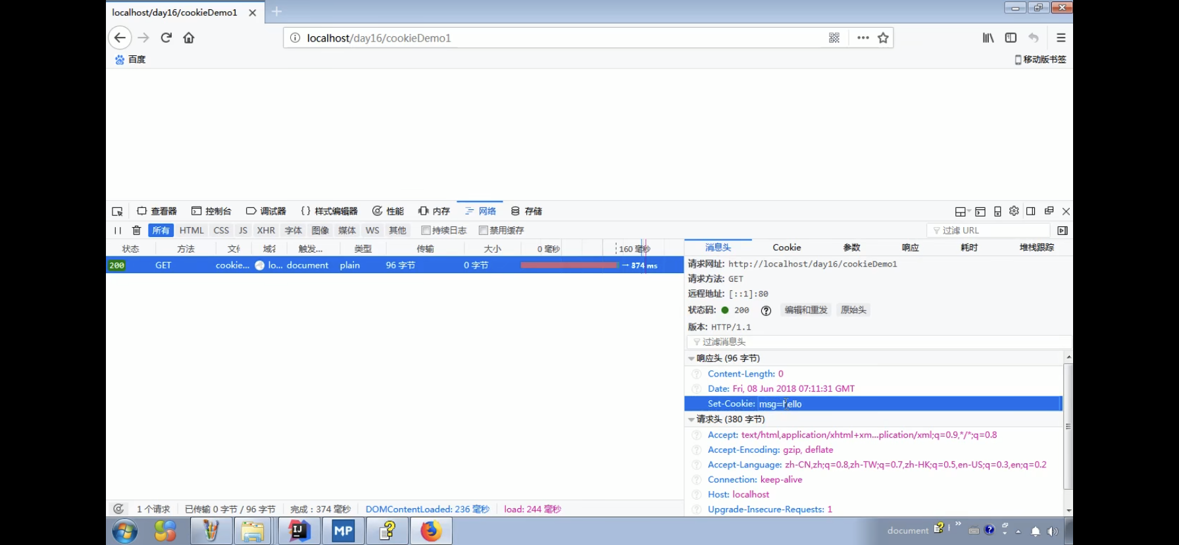Enable the persist logs checkbox
1179x545 pixels.
(x=426, y=230)
